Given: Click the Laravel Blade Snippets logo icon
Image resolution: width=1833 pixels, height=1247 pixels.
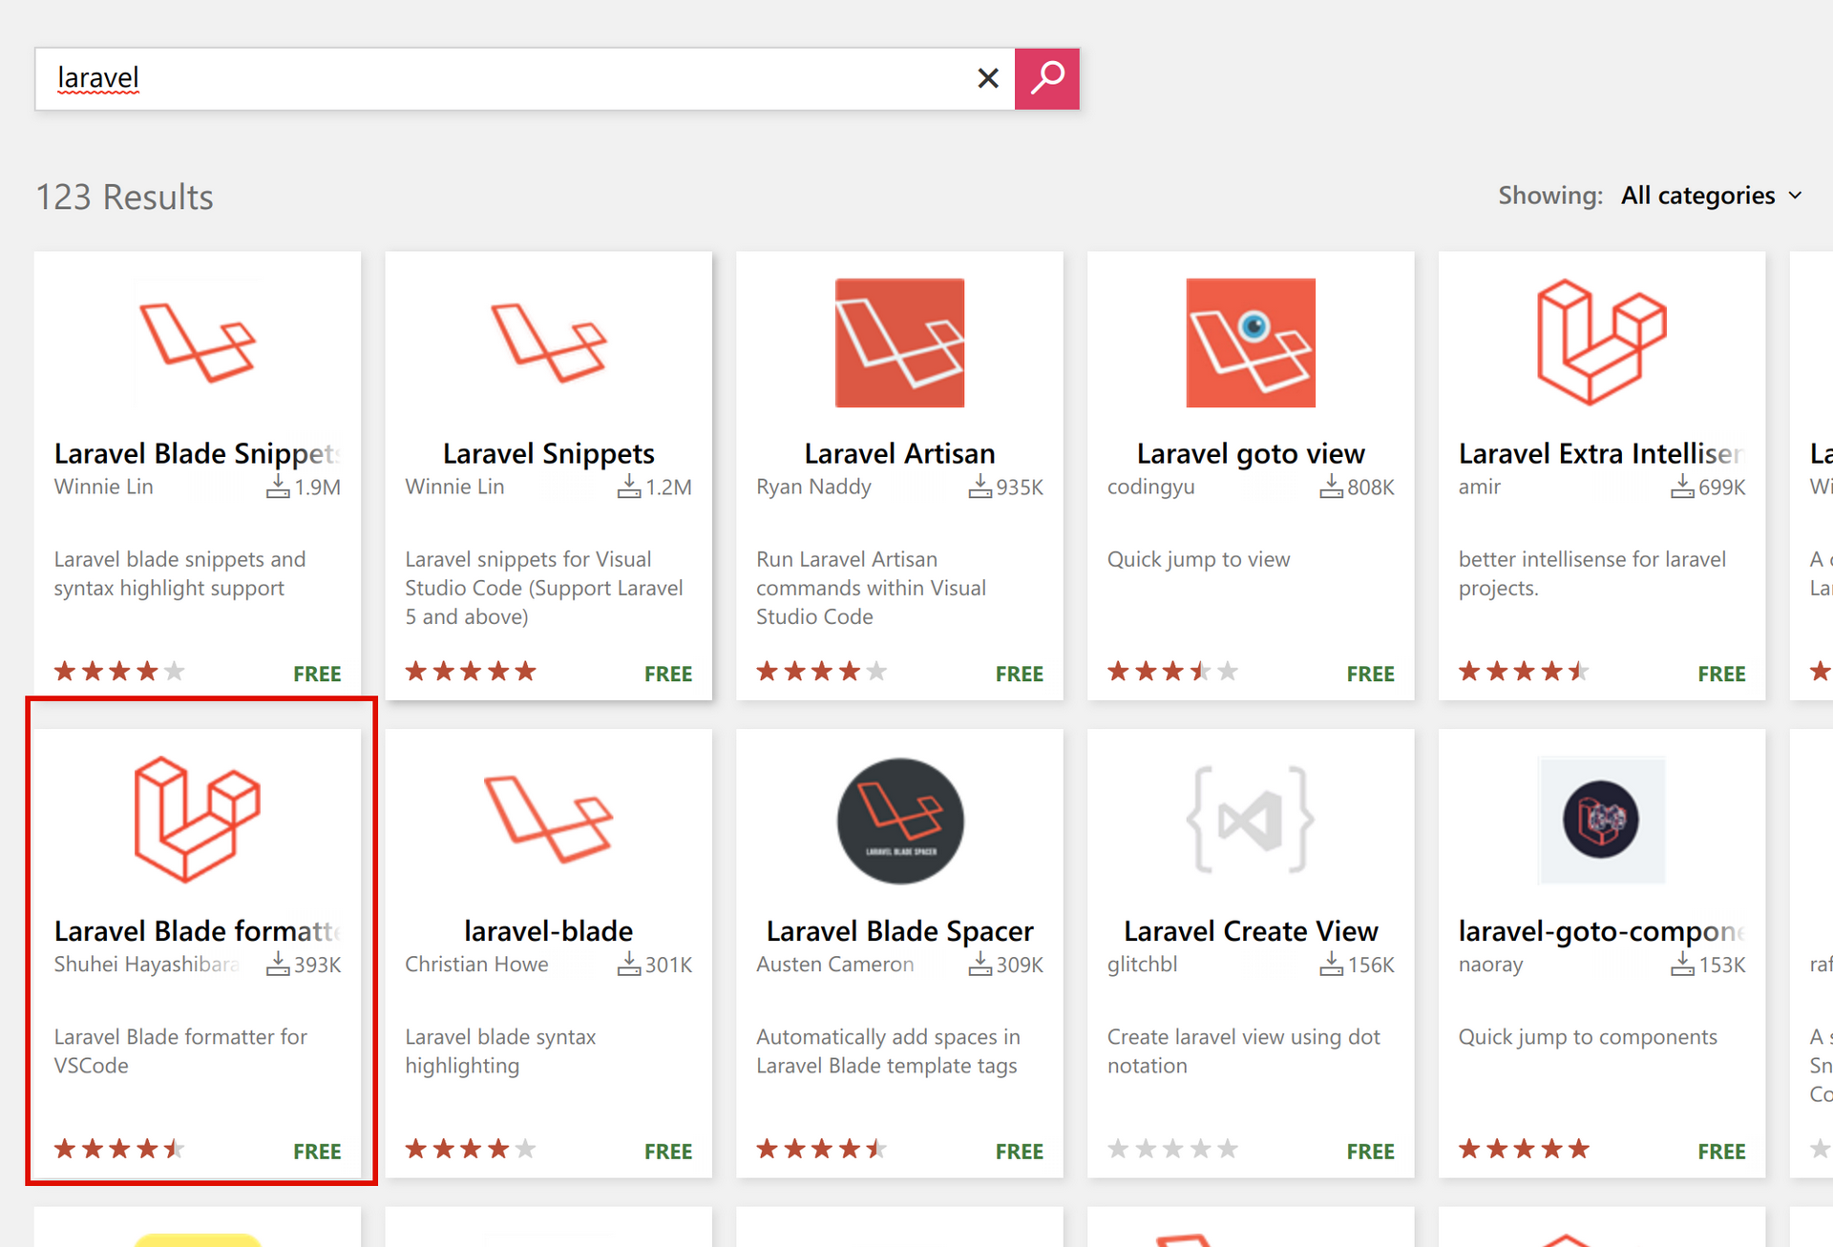Looking at the screenshot, I should point(198,343).
